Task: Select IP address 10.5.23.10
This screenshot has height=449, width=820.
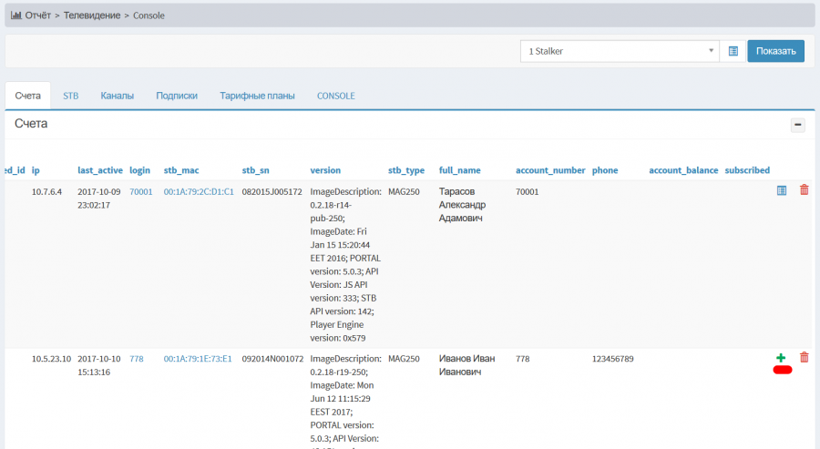Action: point(51,359)
